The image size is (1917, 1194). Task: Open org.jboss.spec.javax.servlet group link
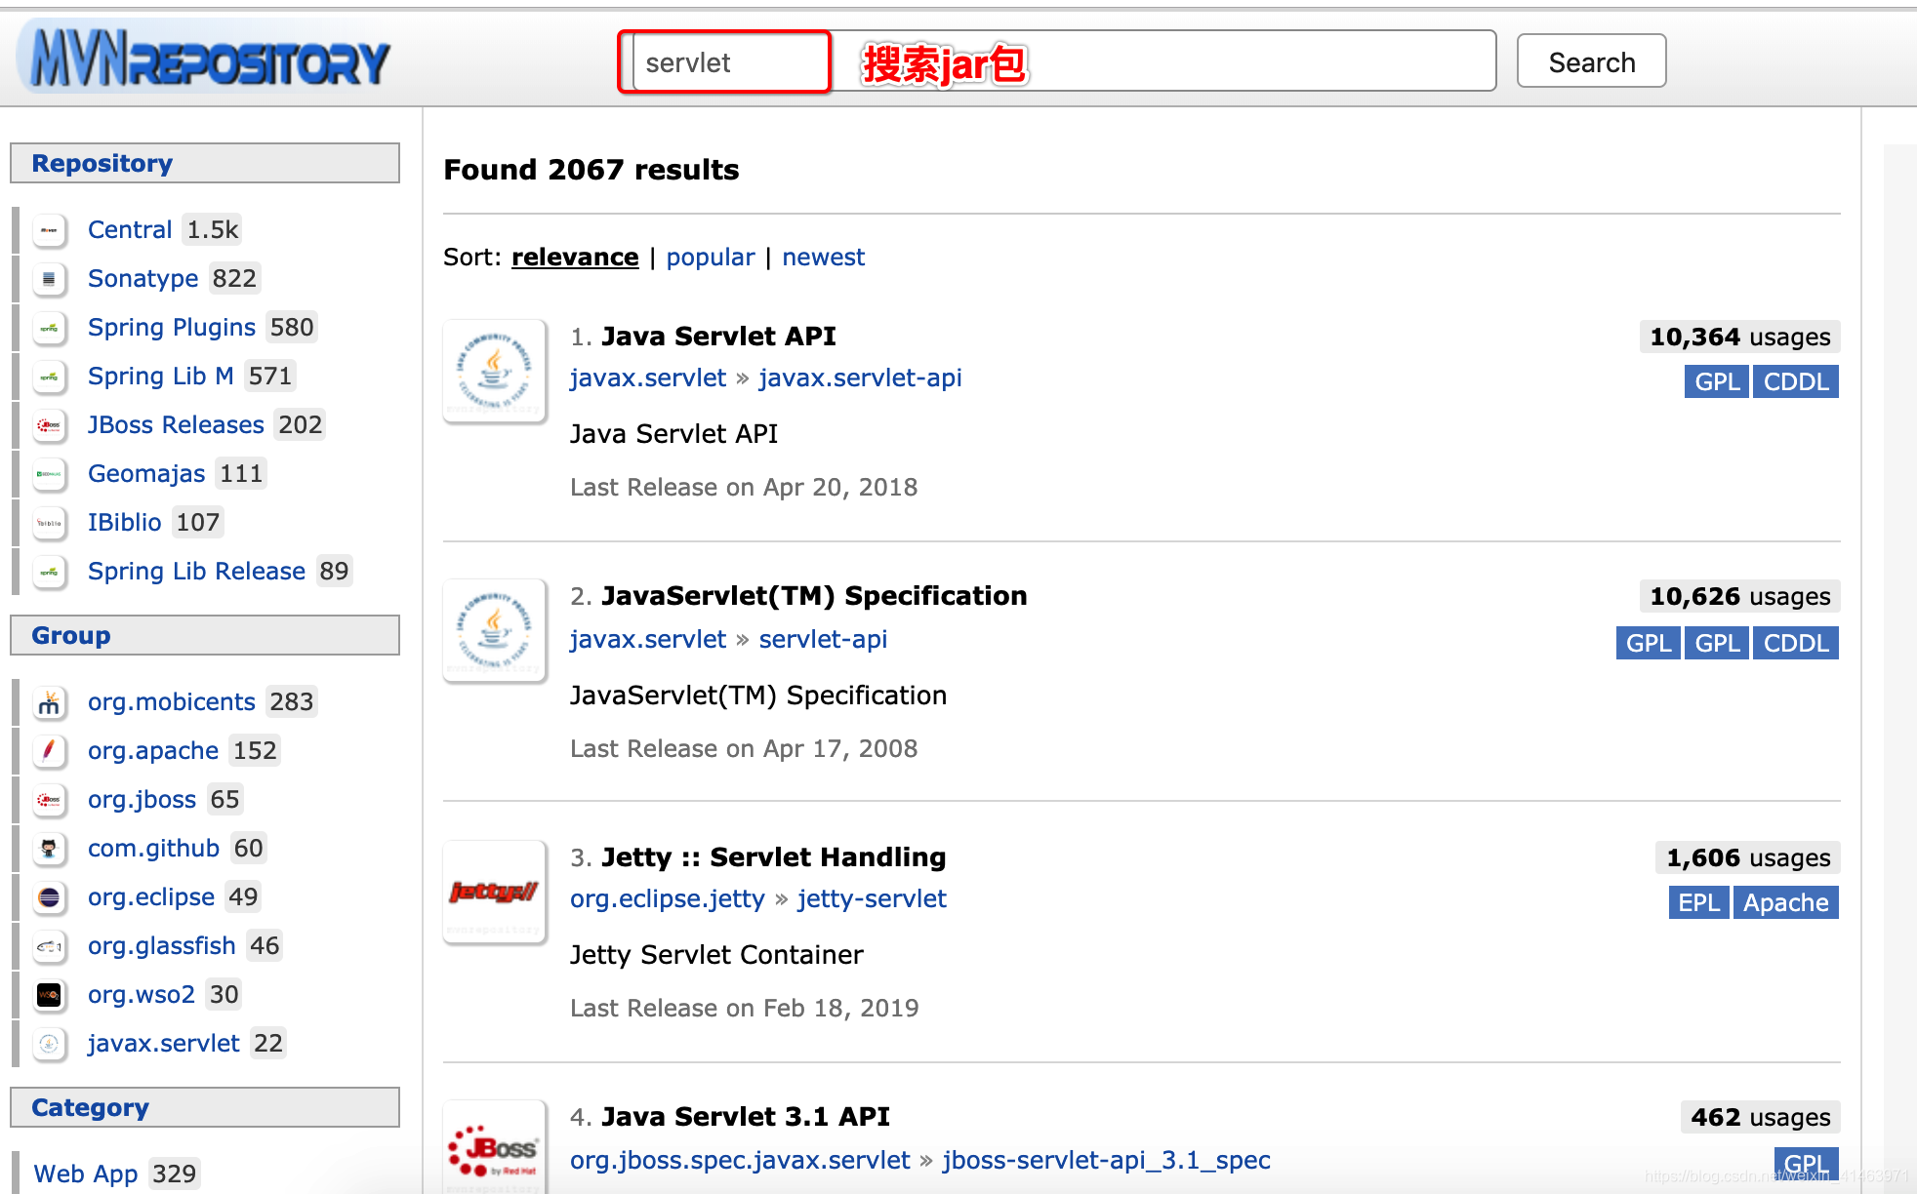(740, 1161)
